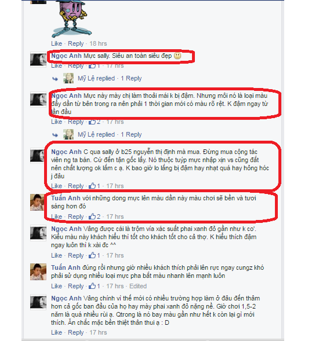
Task: Click like-count icon on 'C qua sally' comment
Action: pyautogui.click(x=92, y=186)
